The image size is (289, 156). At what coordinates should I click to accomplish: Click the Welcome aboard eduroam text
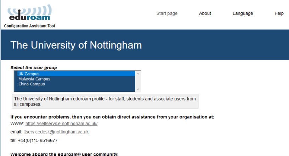coord(64,154)
